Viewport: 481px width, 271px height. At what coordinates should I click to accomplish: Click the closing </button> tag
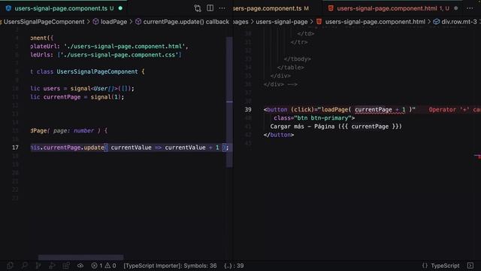click(279, 135)
